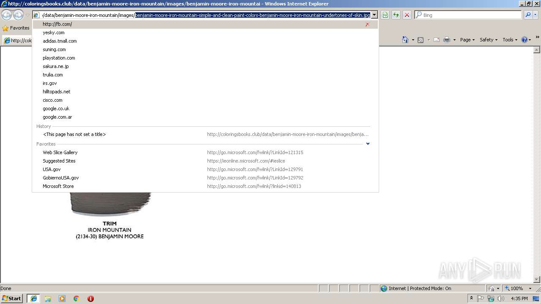The height and width of the screenshot is (304, 541).
Task: Expand the command bar overflow chevron
Action: pos(537,38)
